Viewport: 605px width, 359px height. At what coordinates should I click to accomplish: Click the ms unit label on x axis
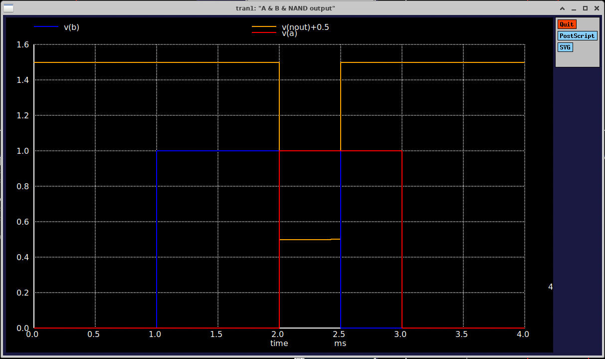click(x=340, y=343)
